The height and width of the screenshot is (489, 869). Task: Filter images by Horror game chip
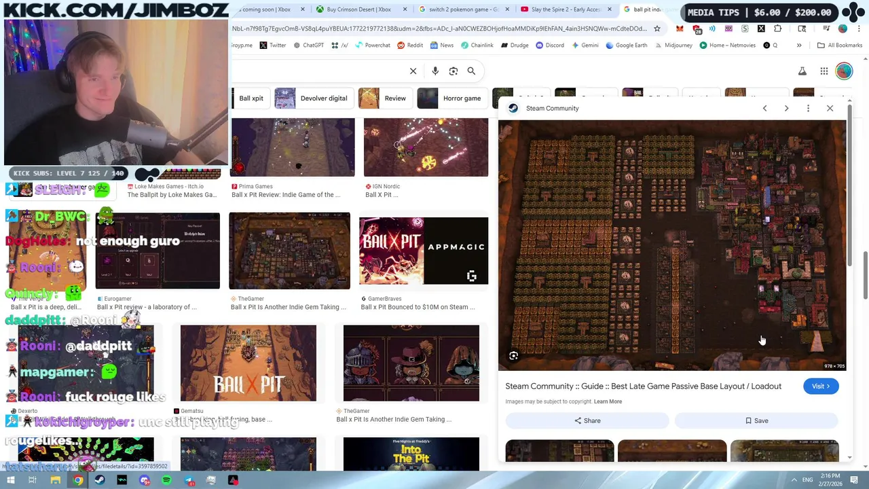452,98
